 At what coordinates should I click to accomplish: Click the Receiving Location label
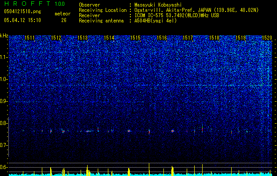[x=103, y=10]
